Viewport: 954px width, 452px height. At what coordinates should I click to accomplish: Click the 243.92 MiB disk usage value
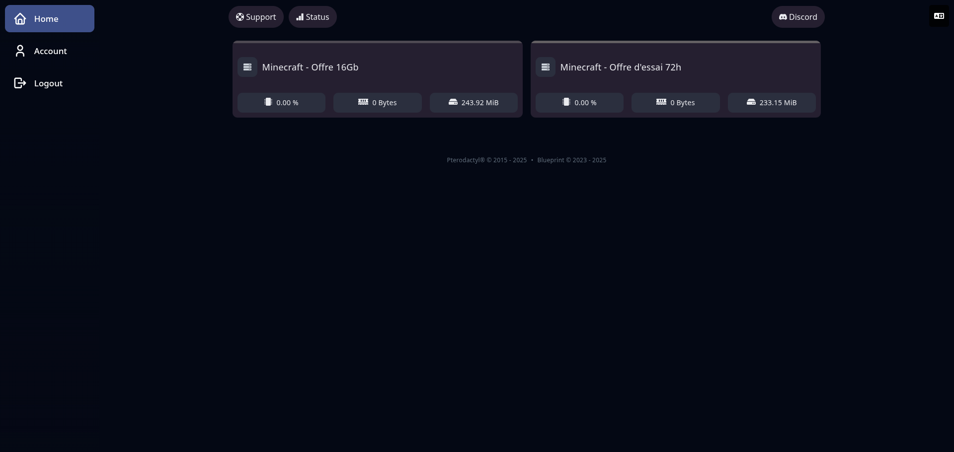480,103
